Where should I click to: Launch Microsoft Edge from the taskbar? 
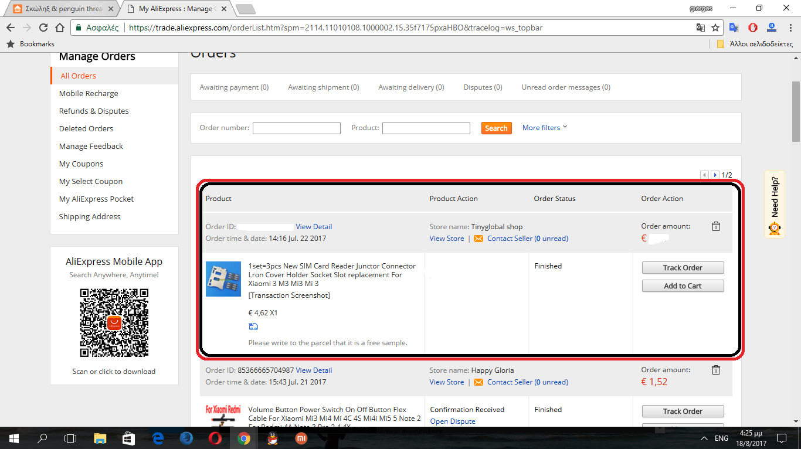point(158,438)
